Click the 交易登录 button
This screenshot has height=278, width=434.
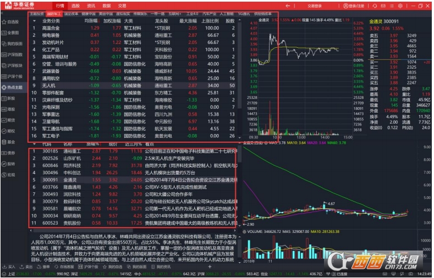tap(315, 6)
